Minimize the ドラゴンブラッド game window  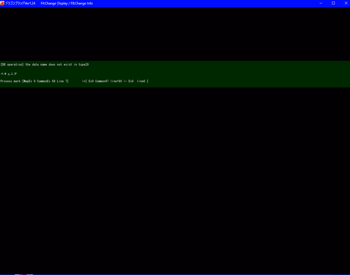(x=321, y=3)
